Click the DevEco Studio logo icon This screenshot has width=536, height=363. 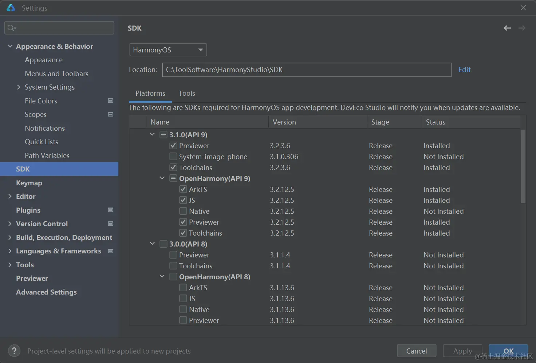click(x=11, y=8)
